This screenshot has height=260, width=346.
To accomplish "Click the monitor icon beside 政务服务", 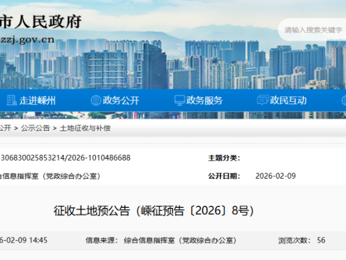I will pos(180,100).
